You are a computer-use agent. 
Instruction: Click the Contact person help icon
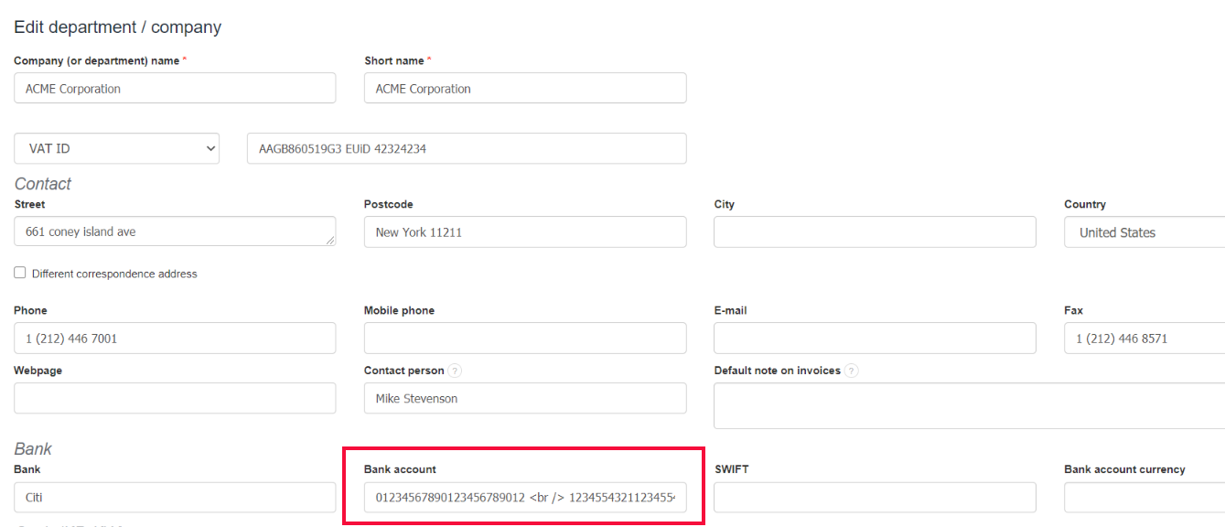coord(455,371)
